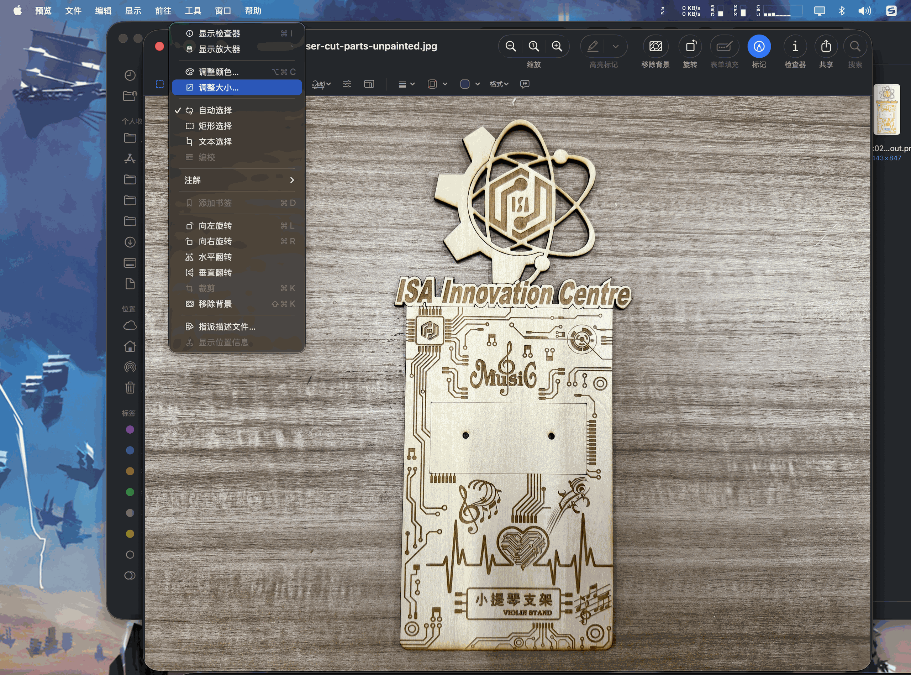Click the highlight pen (高亮标记) icon
The width and height of the screenshot is (911, 675).
click(593, 46)
